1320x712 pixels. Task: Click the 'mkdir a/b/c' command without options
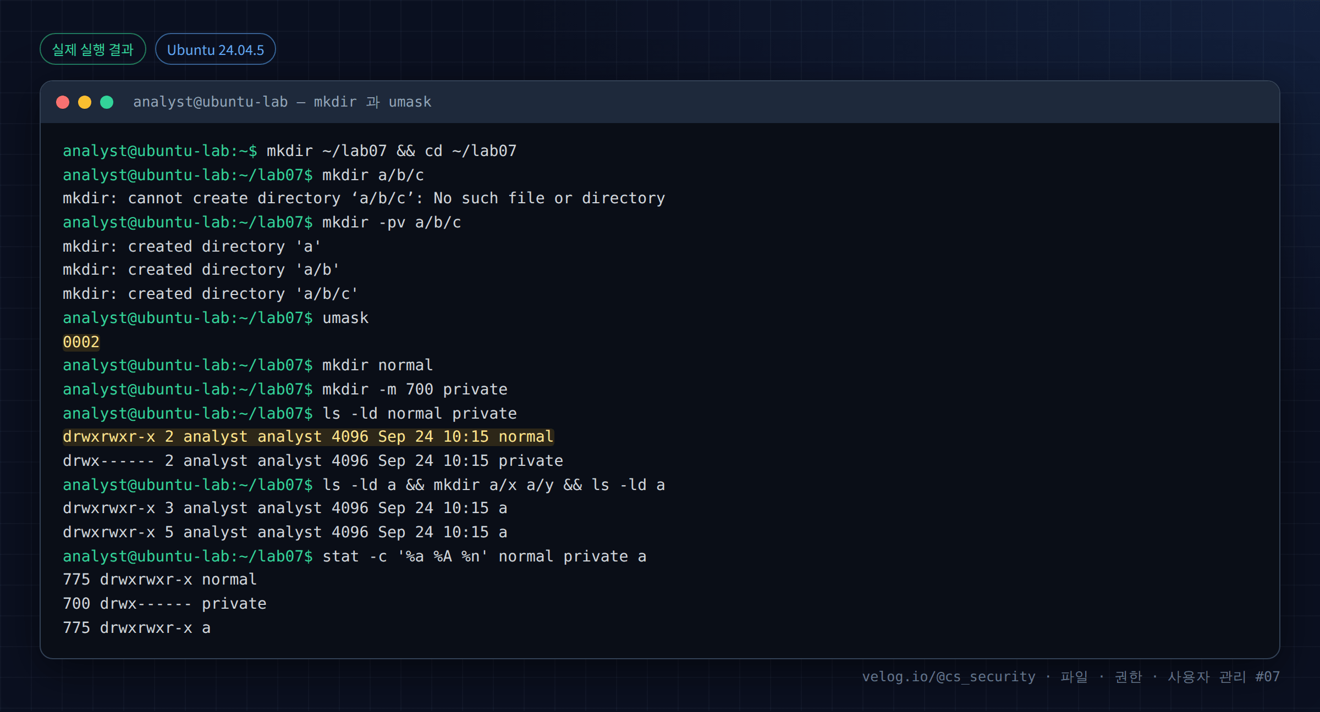[244, 175]
